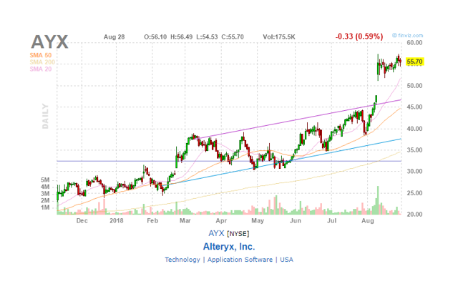Click the 1M volume scale label
Image resolution: width=458 pixels, height=294 pixels.
[45, 208]
